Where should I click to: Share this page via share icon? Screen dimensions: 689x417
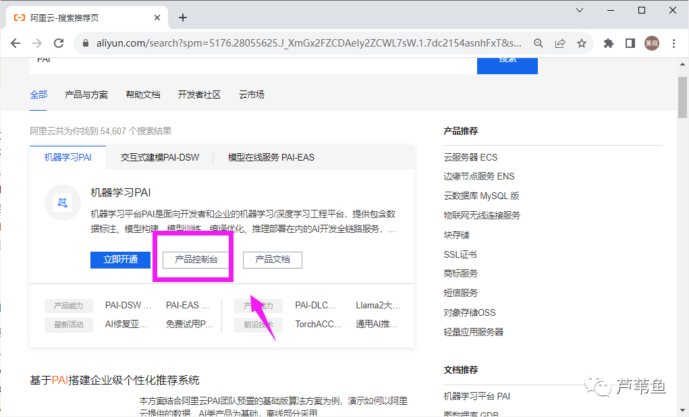(x=560, y=43)
